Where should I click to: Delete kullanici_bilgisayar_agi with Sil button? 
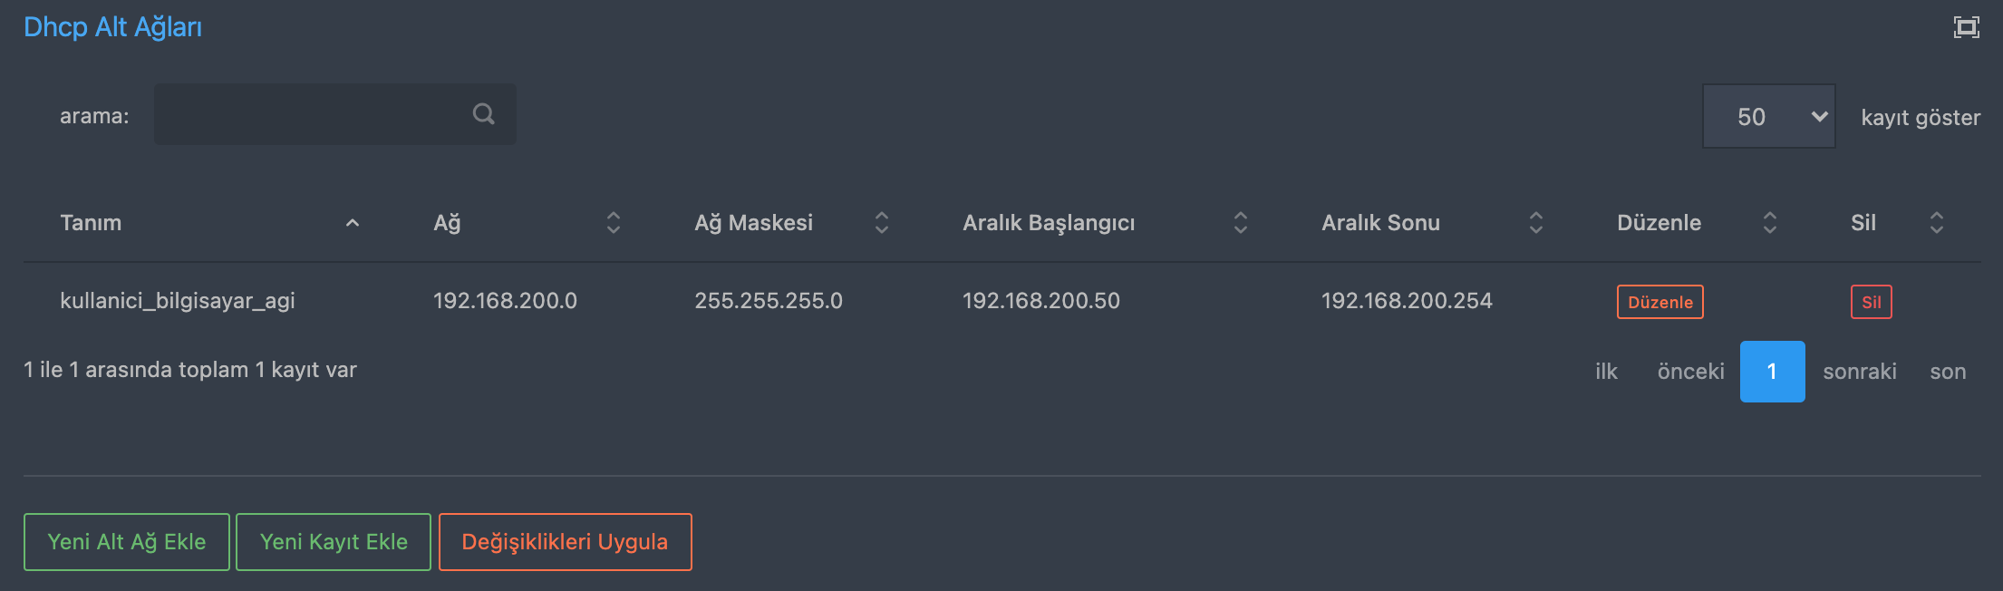point(1871,302)
